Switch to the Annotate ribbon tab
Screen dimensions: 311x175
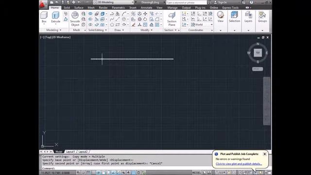point(146,8)
